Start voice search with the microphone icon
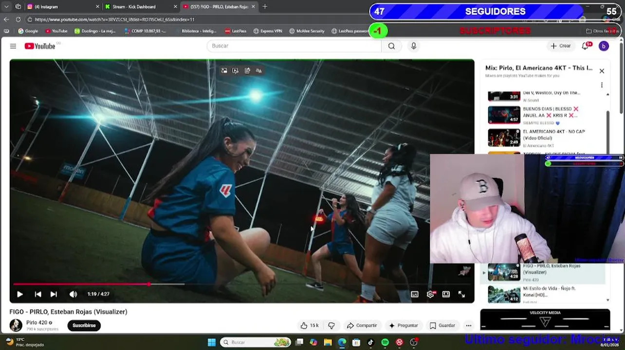The width and height of the screenshot is (625, 350). (414, 46)
